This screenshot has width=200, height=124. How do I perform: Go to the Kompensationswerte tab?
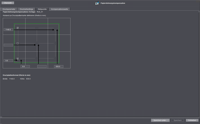[x=59, y=9]
